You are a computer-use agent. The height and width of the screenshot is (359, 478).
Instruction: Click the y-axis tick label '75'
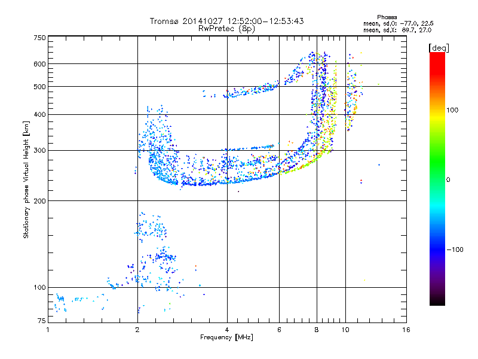(x=42, y=321)
